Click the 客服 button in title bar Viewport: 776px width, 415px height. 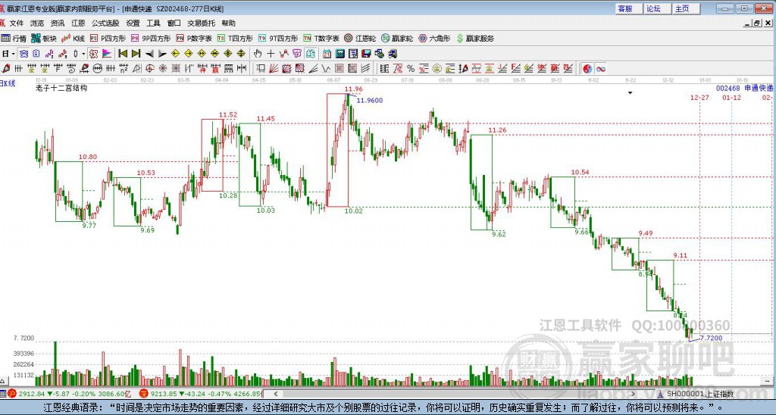[628, 9]
